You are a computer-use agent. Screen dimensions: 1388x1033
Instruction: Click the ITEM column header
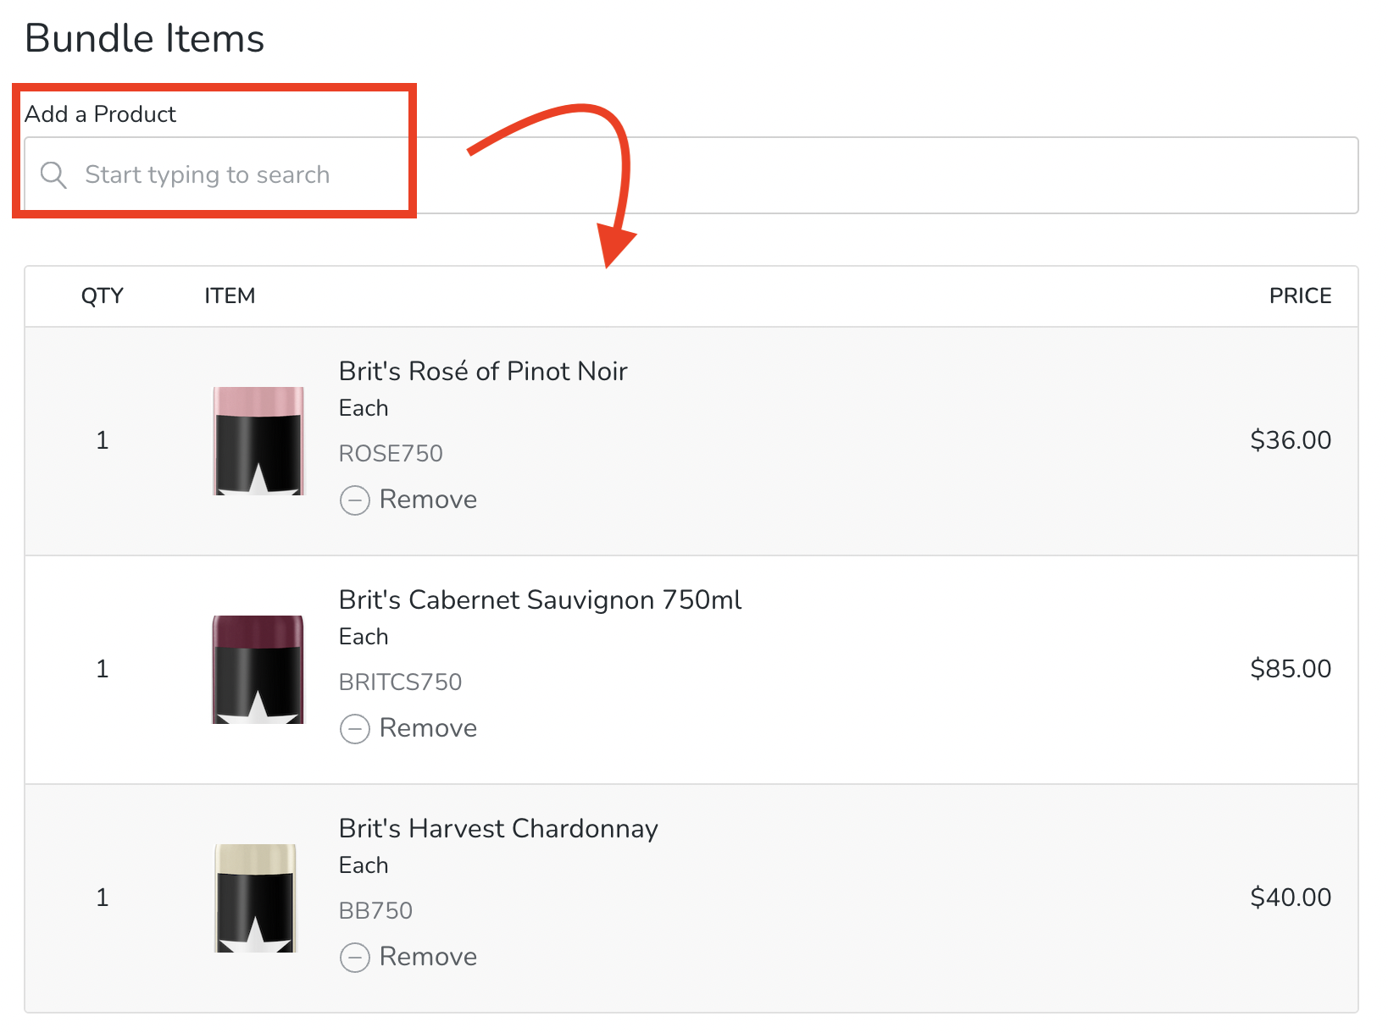pos(229,296)
